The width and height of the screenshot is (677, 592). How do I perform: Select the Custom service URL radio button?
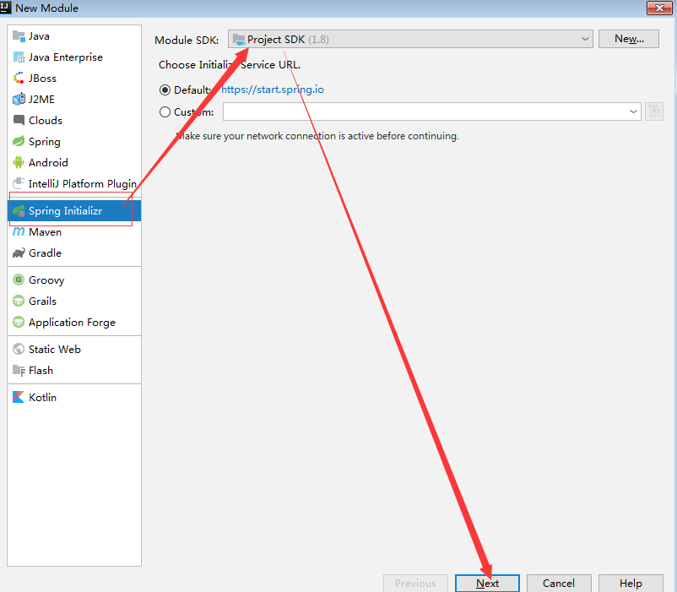(x=165, y=112)
